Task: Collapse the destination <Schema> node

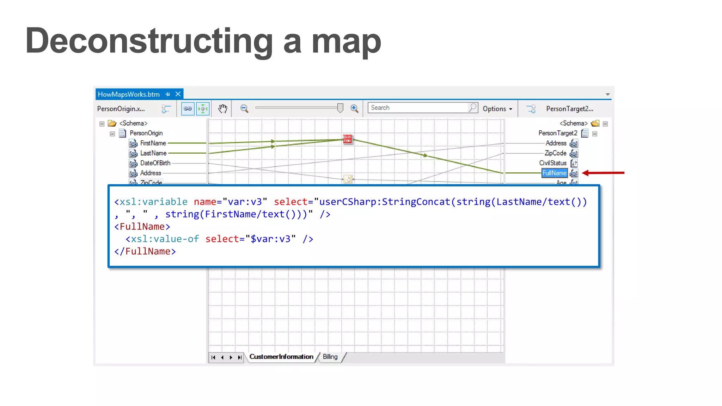Action: (605, 124)
